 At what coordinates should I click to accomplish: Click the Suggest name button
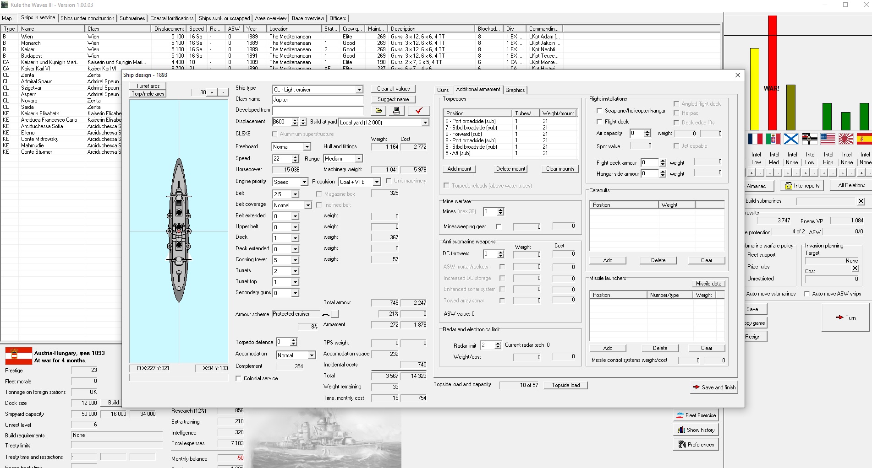pyautogui.click(x=393, y=99)
